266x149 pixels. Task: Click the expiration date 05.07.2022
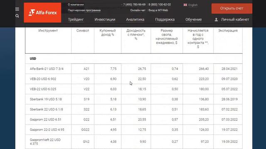click(229, 89)
